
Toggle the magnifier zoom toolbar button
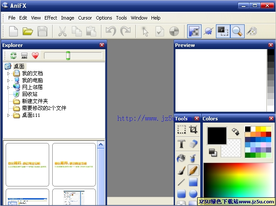(x=237, y=31)
